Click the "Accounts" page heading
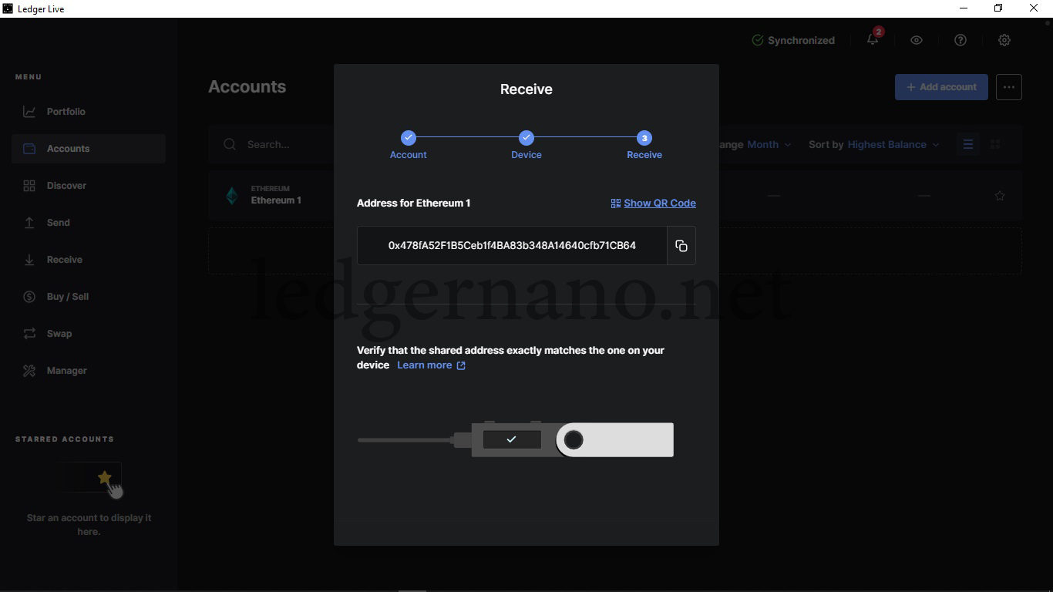 coord(247,87)
